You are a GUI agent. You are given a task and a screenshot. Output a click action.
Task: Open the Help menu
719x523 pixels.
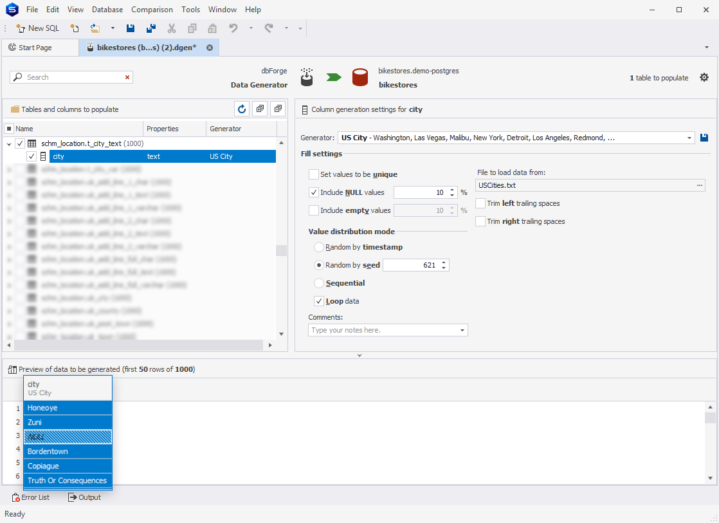click(253, 10)
